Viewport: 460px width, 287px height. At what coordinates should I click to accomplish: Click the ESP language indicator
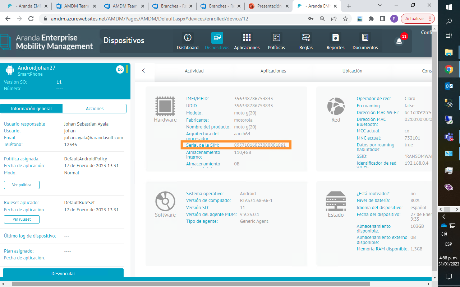click(448, 244)
